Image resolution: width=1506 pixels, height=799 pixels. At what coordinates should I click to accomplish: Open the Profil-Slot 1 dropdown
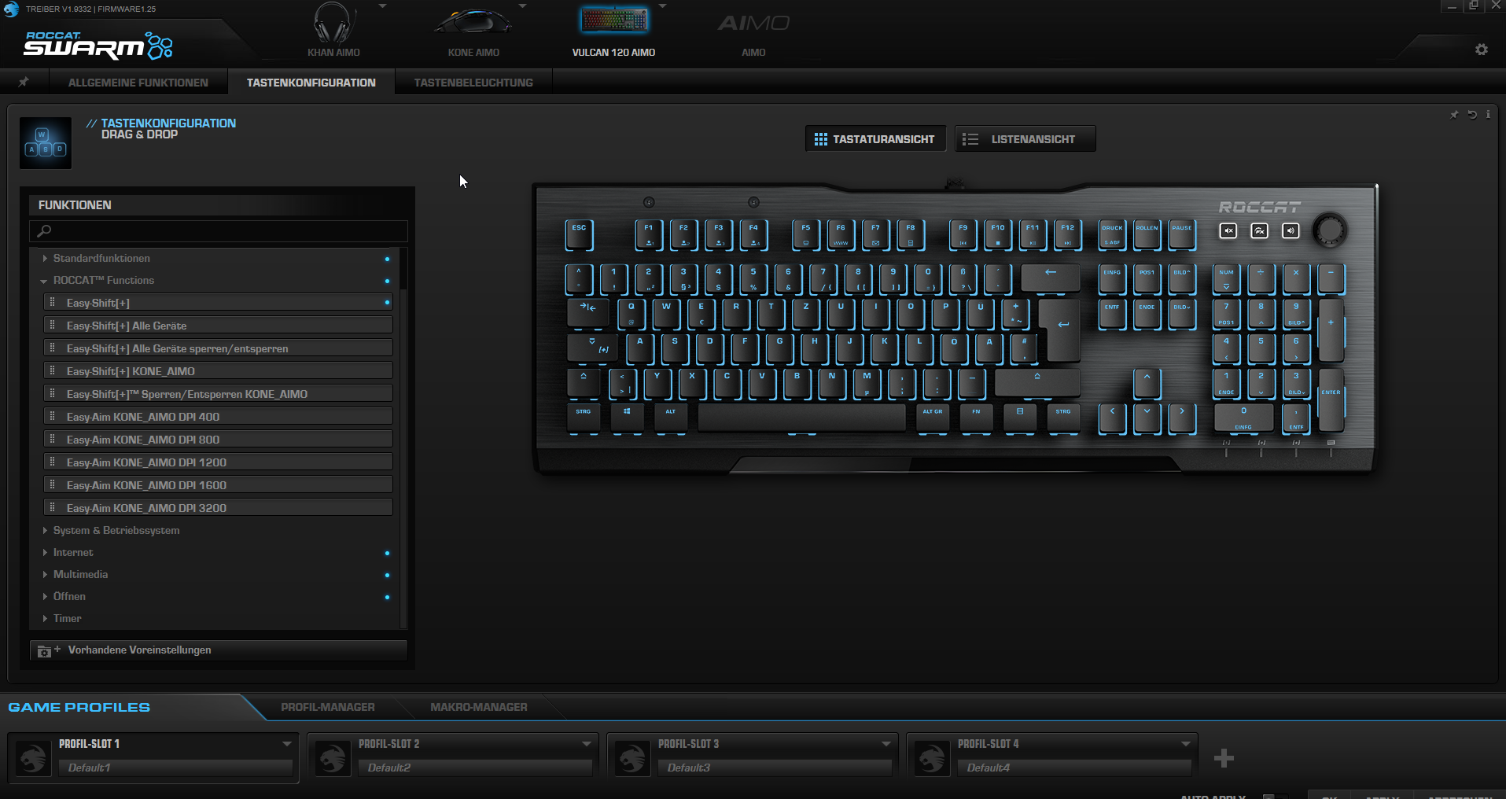(287, 744)
